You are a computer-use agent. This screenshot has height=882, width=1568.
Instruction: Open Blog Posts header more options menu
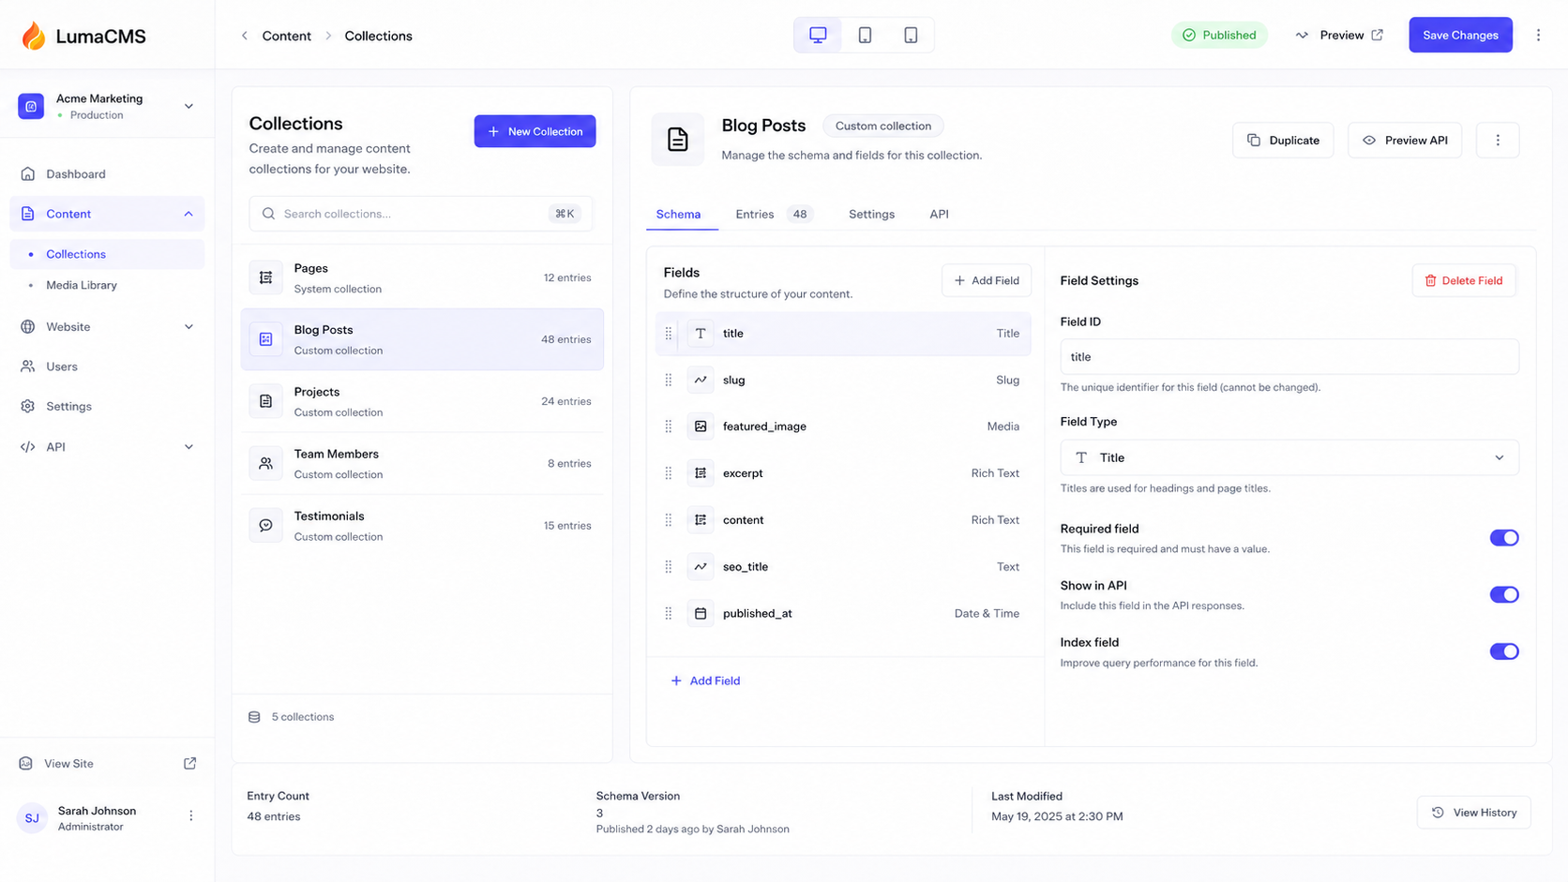click(1498, 140)
